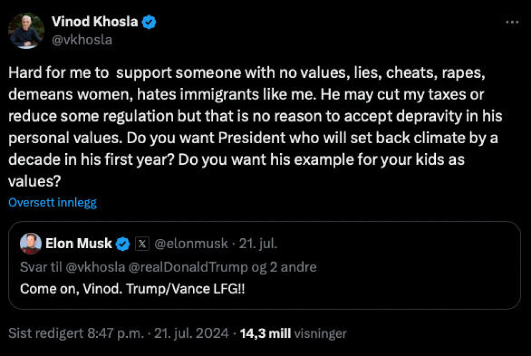Click Elon Musk's small avatar in quote
531x356 pixels.
click(x=30, y=243)
